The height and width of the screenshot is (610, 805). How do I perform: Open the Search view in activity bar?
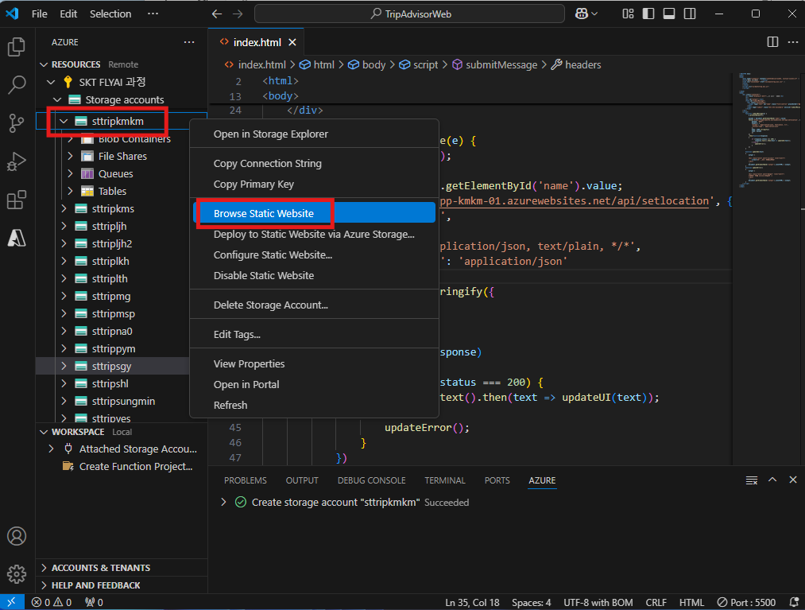coord(17,85)
